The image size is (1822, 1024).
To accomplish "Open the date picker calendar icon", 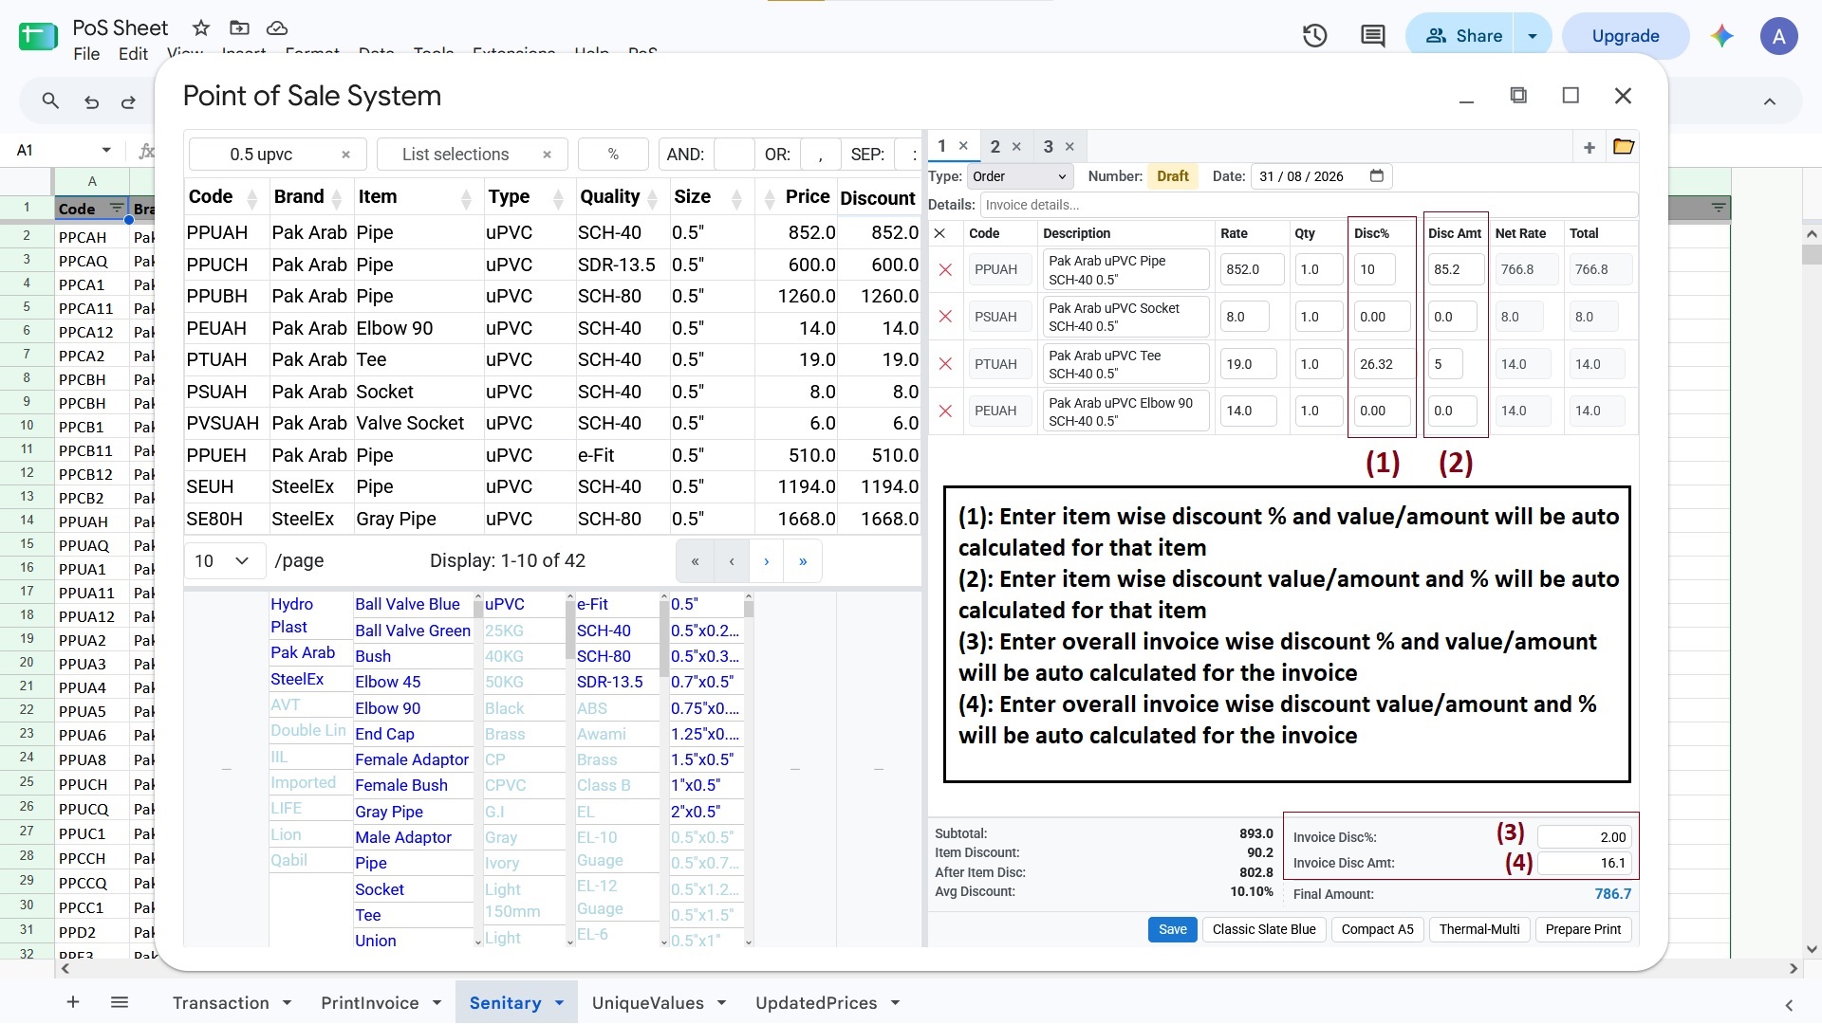I will (x=1376, y=176).
